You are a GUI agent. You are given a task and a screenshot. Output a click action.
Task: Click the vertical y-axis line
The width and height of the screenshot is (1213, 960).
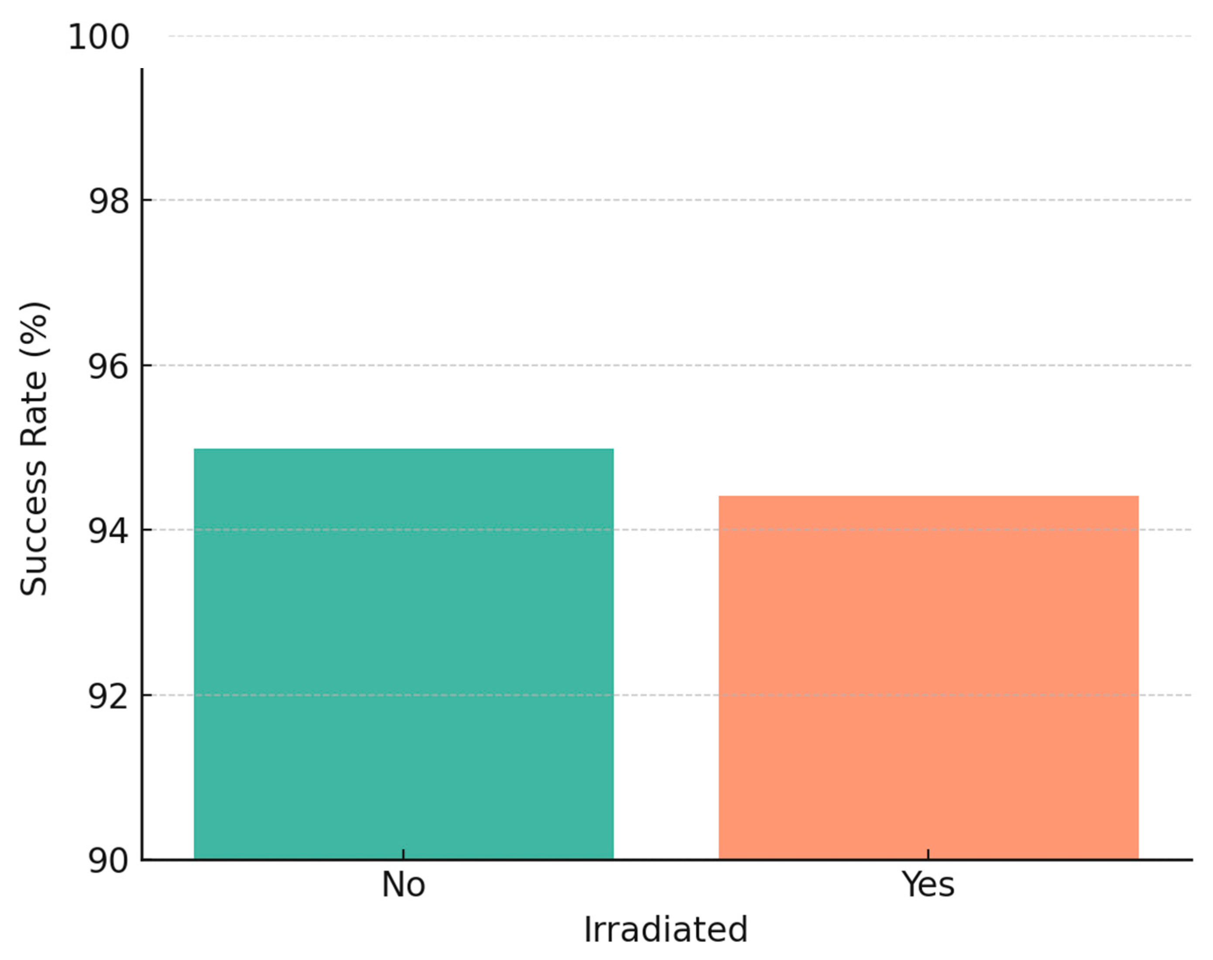142,449
